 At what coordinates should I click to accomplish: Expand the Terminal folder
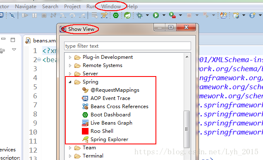pos(70,156)
